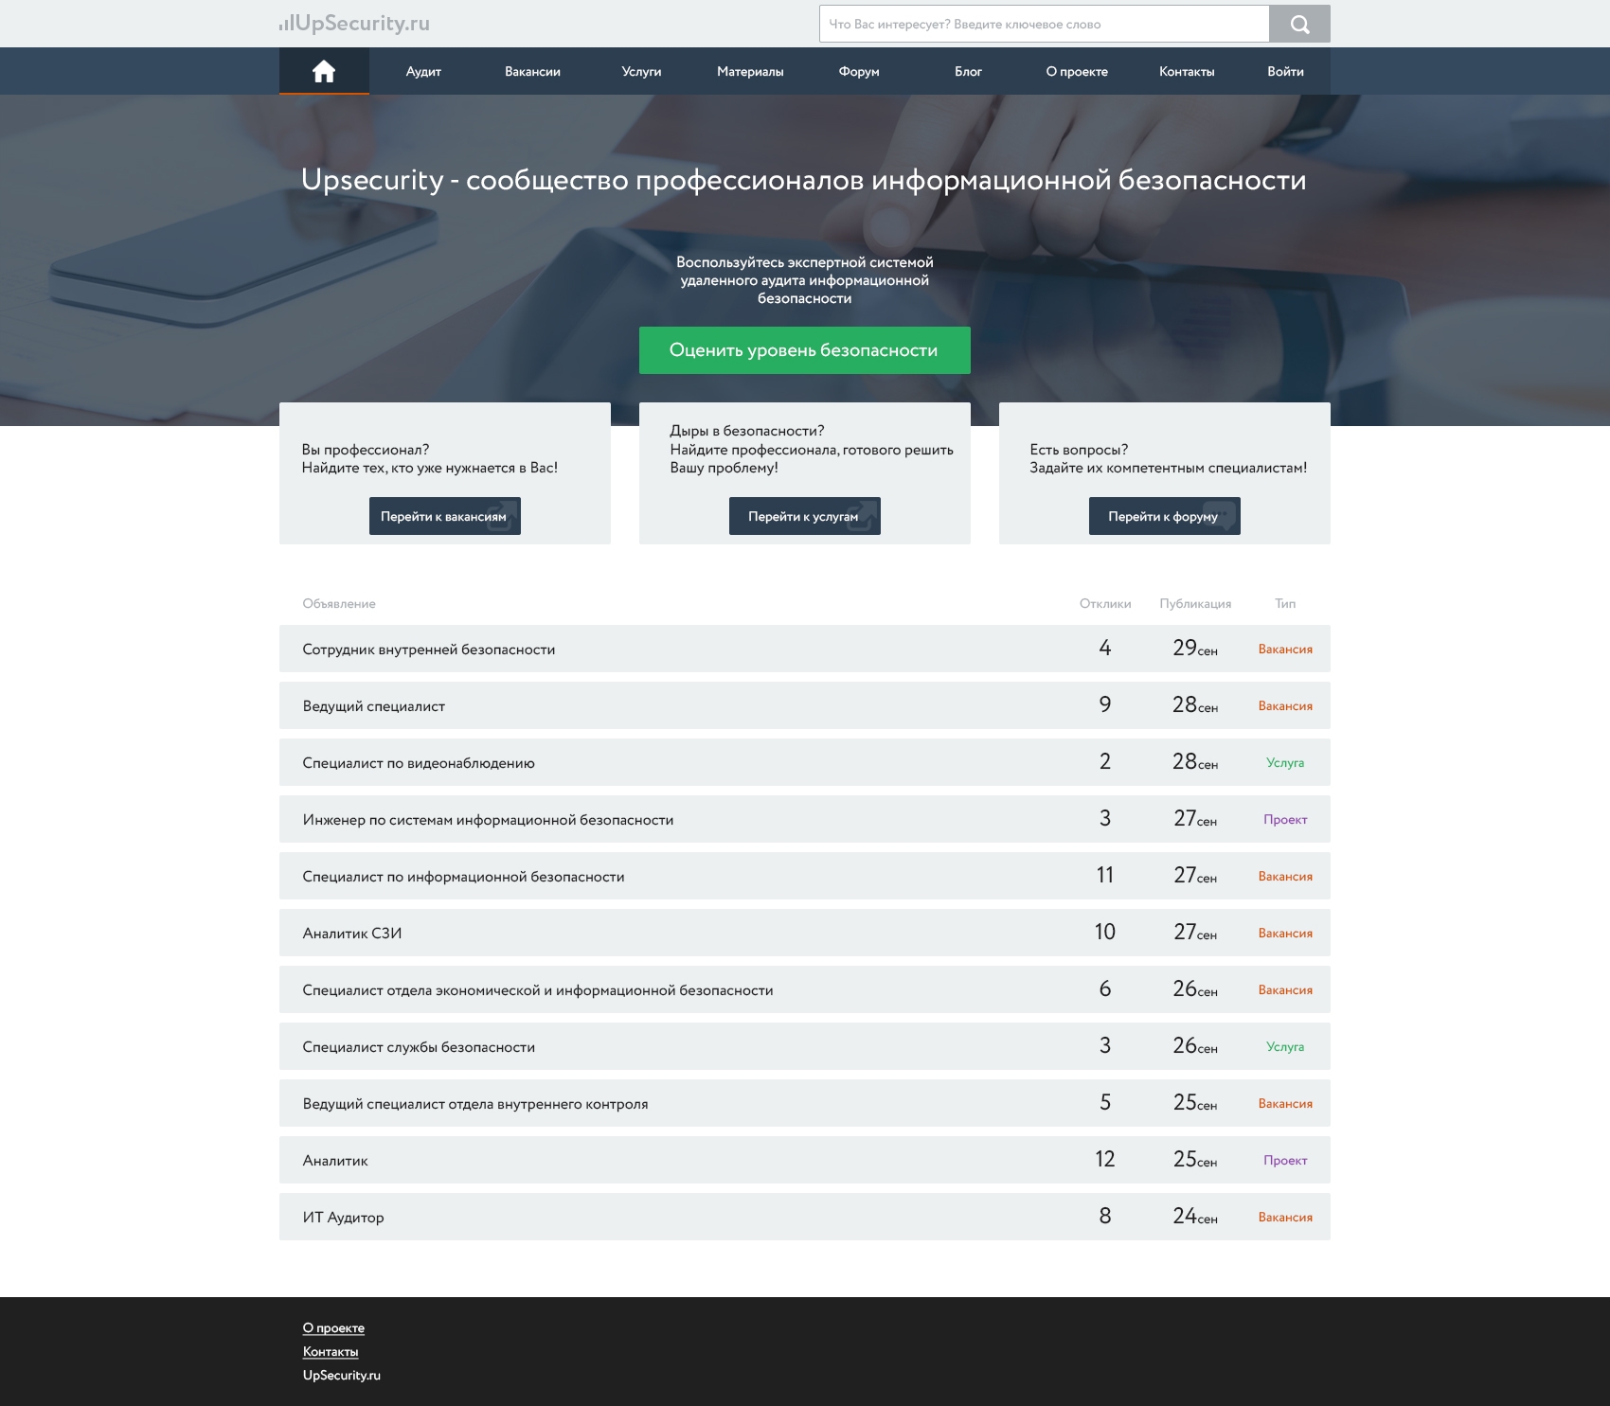
Task: Click Войти to log in
Action: click(1285, 72)
